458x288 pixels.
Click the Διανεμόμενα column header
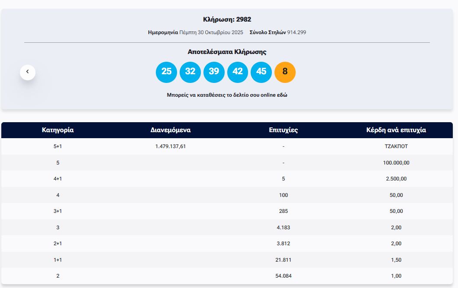(171, 130)
